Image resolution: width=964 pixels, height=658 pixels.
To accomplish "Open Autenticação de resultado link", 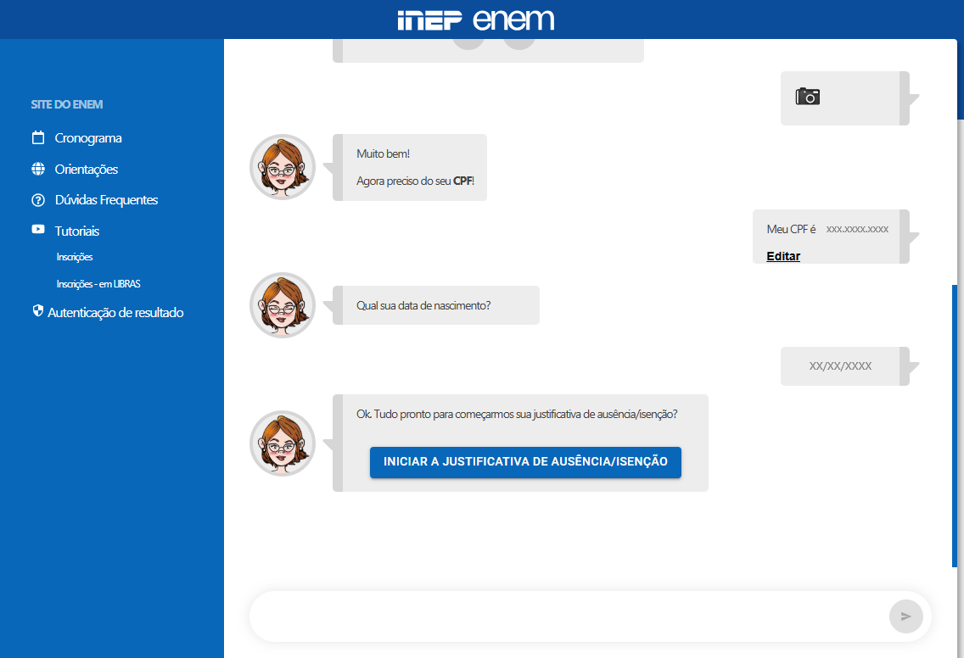I will (115, 313).
